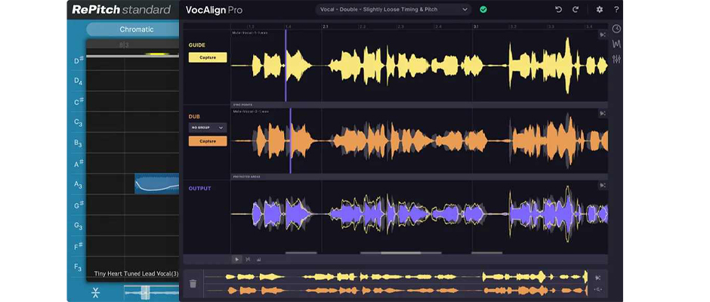Open the mixer sliders panel icon

[x=616, y=59]
